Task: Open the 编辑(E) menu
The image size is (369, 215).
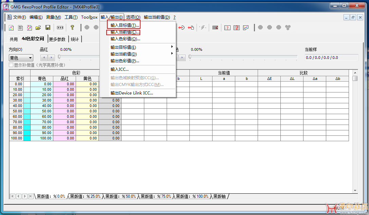Action: pyautogui.click(x=36, y=17)
